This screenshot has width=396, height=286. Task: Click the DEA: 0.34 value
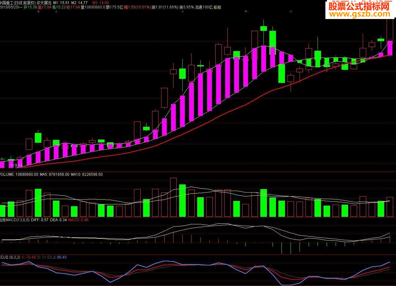[x=58, y=220]
